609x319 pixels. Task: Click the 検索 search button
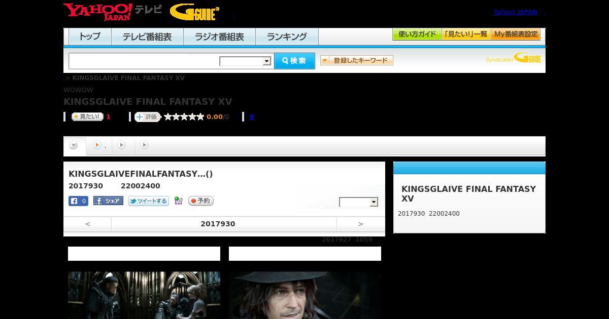(294, 61)
